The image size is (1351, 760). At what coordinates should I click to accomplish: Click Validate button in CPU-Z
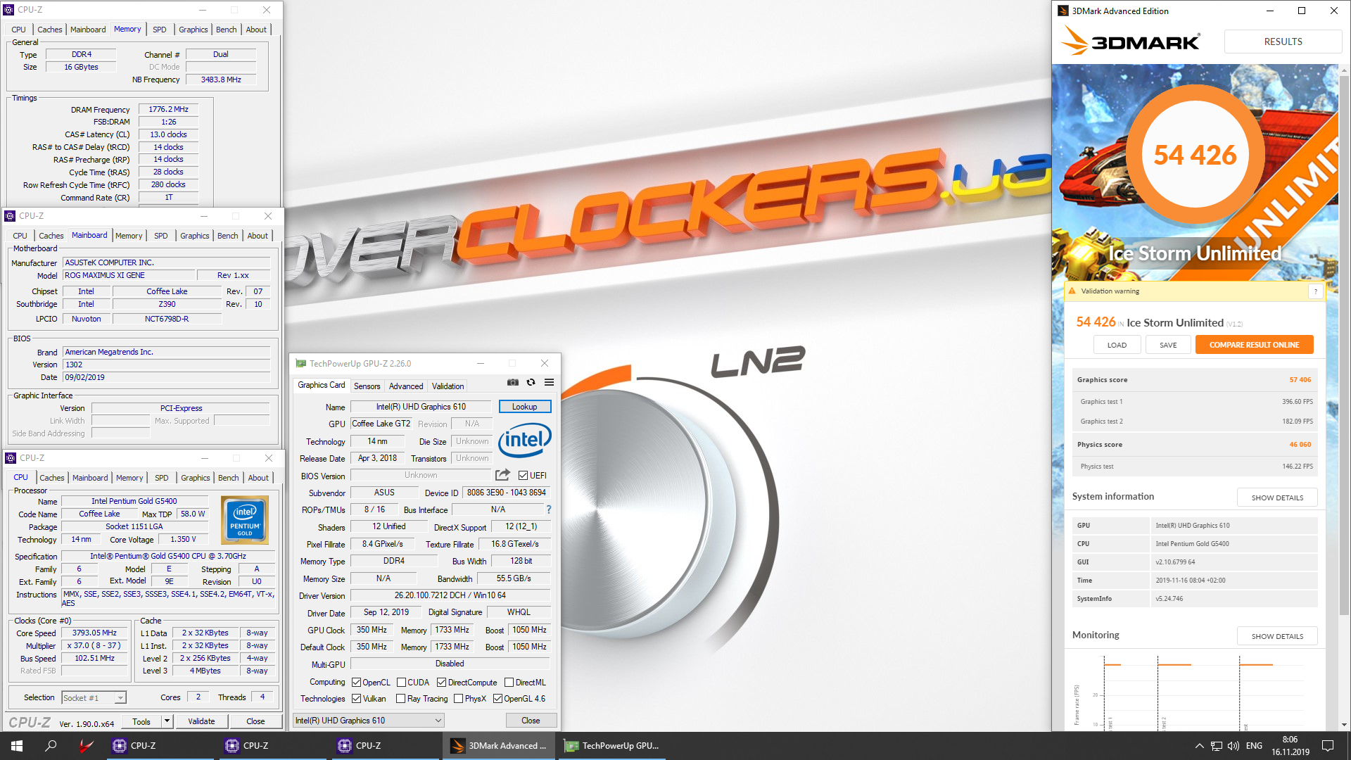(x=201, y=721)
